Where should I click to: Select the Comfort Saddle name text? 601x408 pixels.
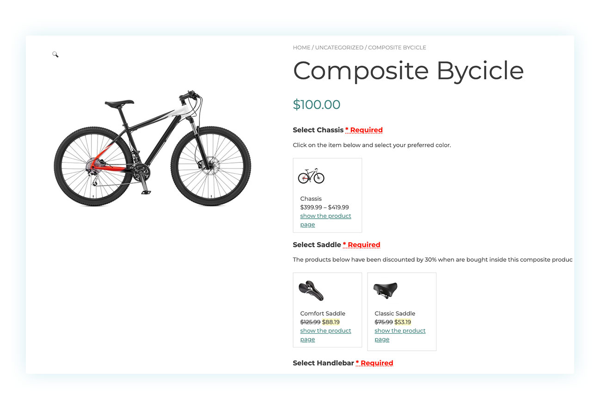coord(323,313)
